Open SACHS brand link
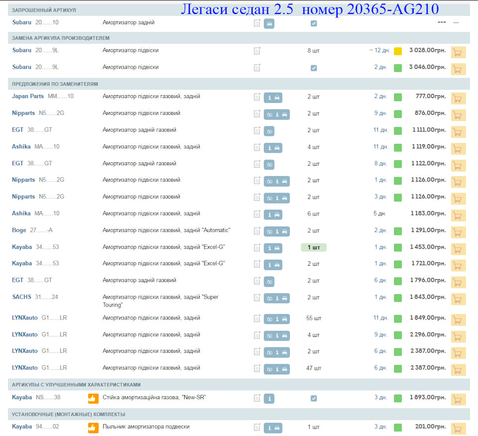 pyautogui.click(x=21, y=297)
